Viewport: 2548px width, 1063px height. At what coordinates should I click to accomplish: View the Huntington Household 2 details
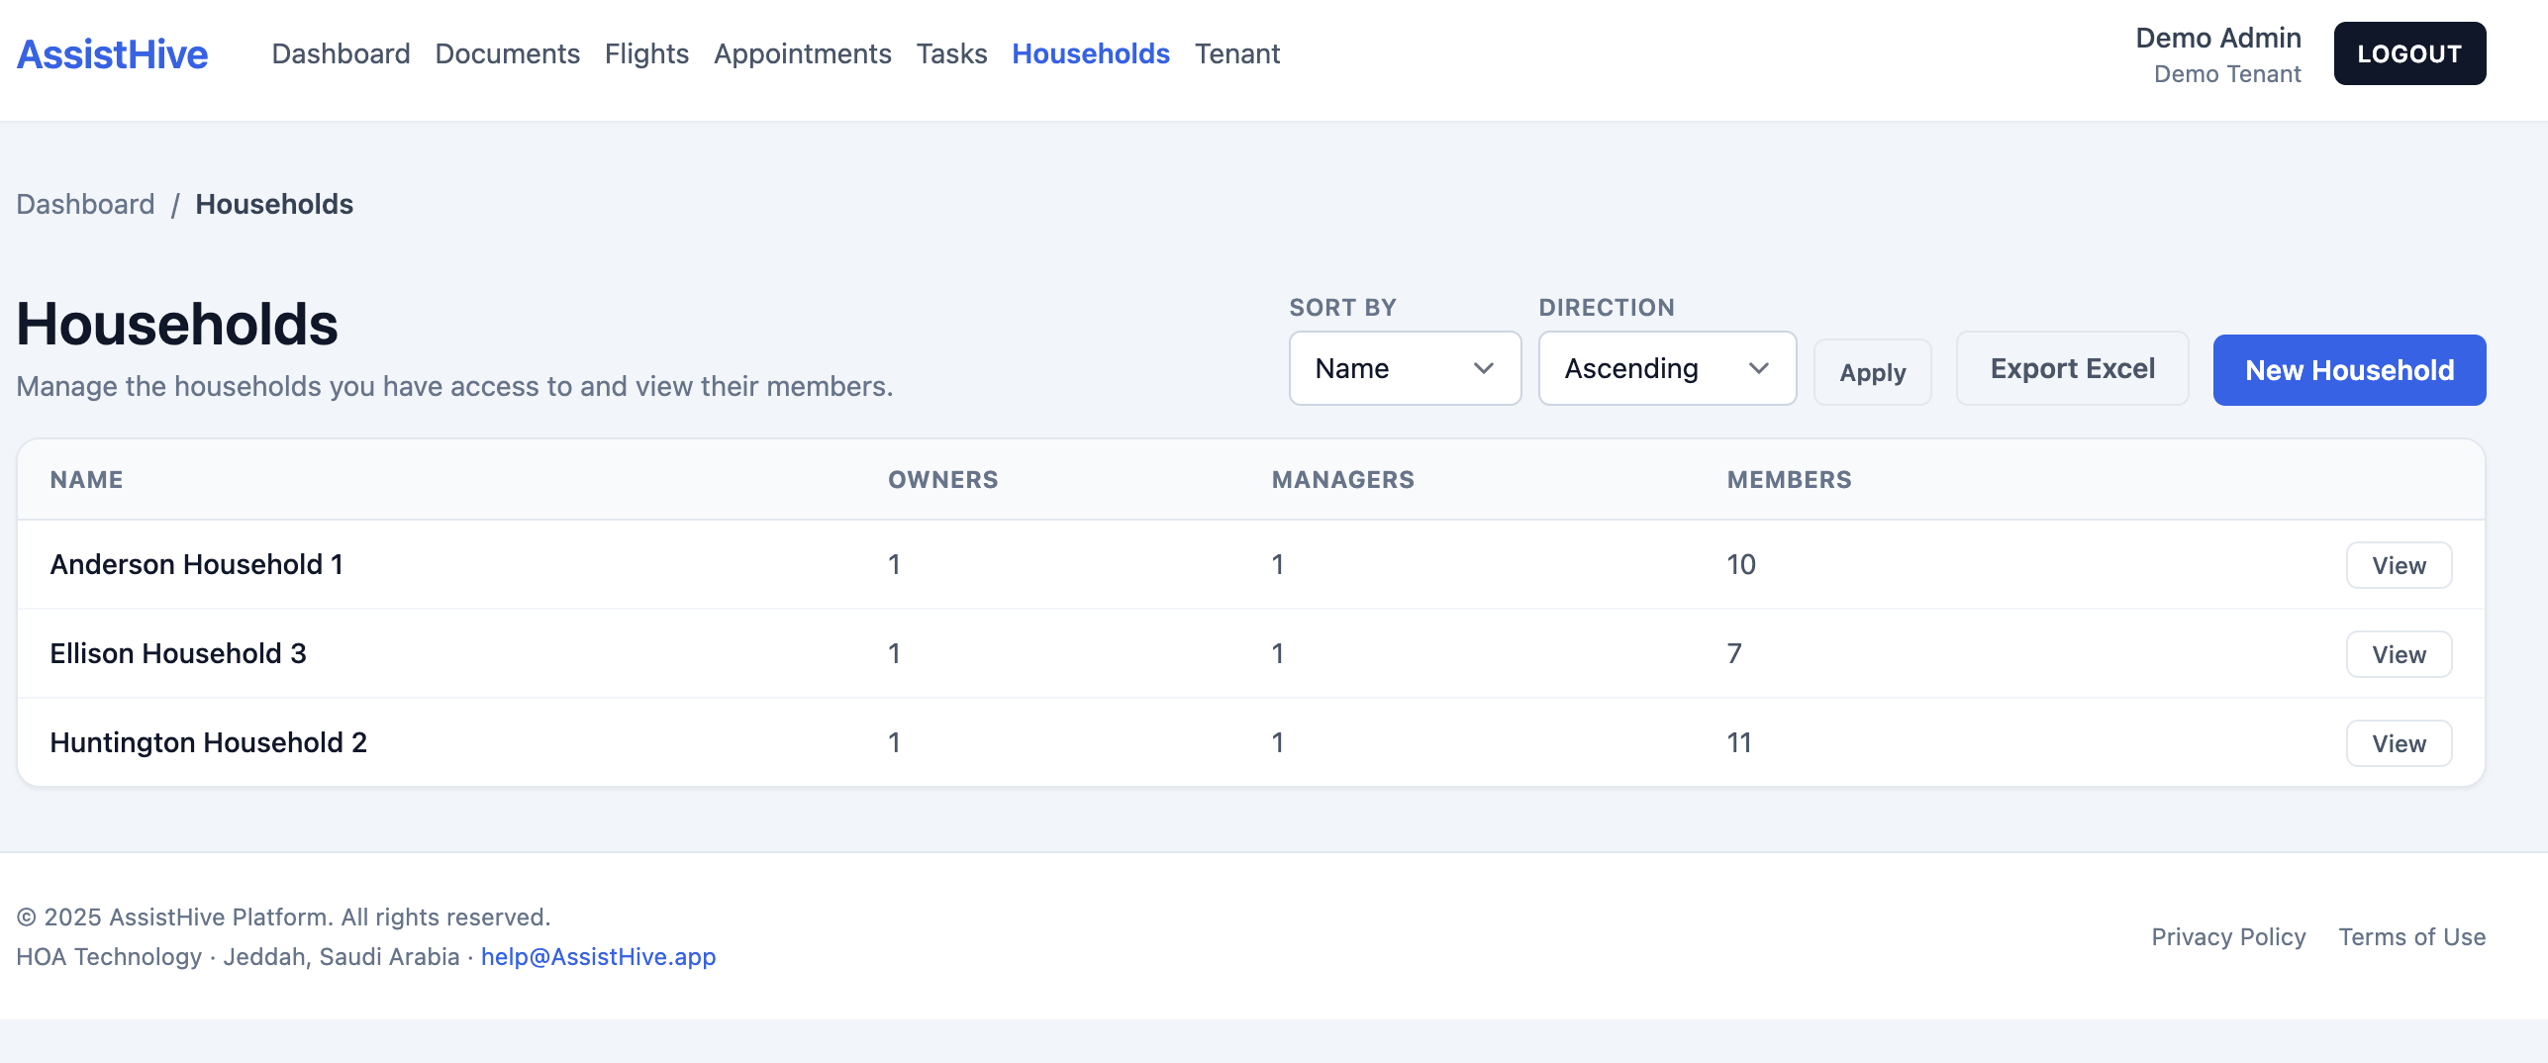[2398, 742]
